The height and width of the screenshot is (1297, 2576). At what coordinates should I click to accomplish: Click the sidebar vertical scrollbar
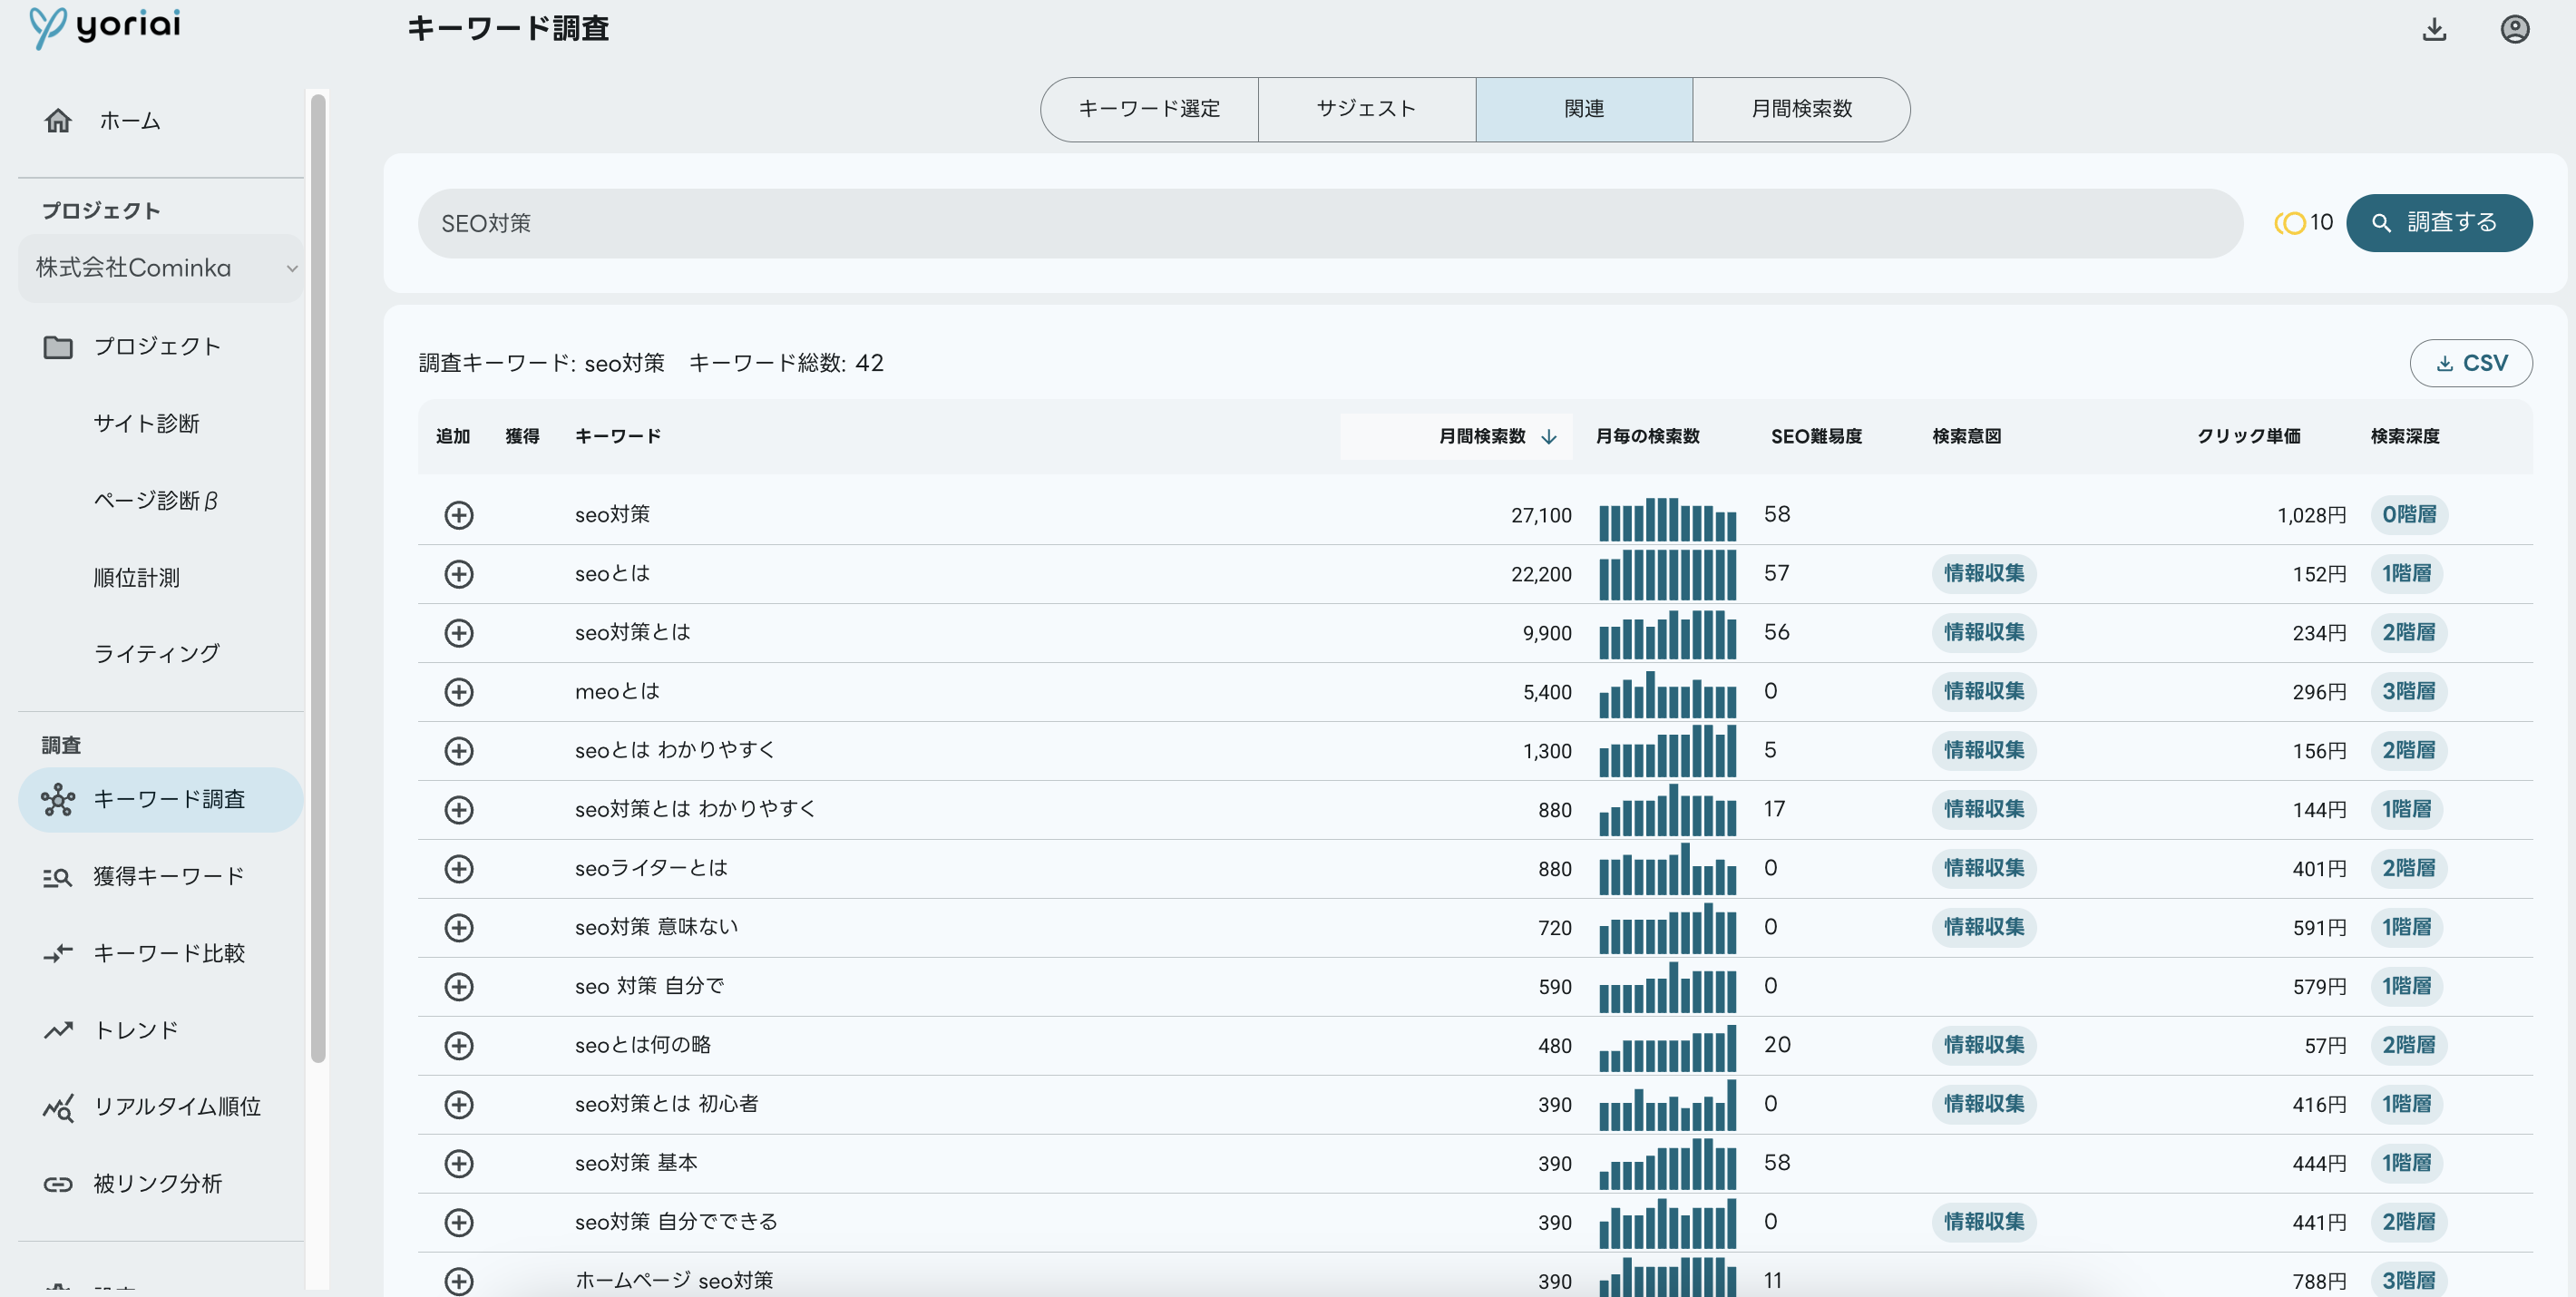pyautogui.click(x=318, y=578)
